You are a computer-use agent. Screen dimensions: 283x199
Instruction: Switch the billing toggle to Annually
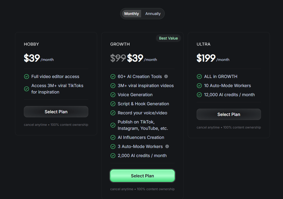click(153, 13)
